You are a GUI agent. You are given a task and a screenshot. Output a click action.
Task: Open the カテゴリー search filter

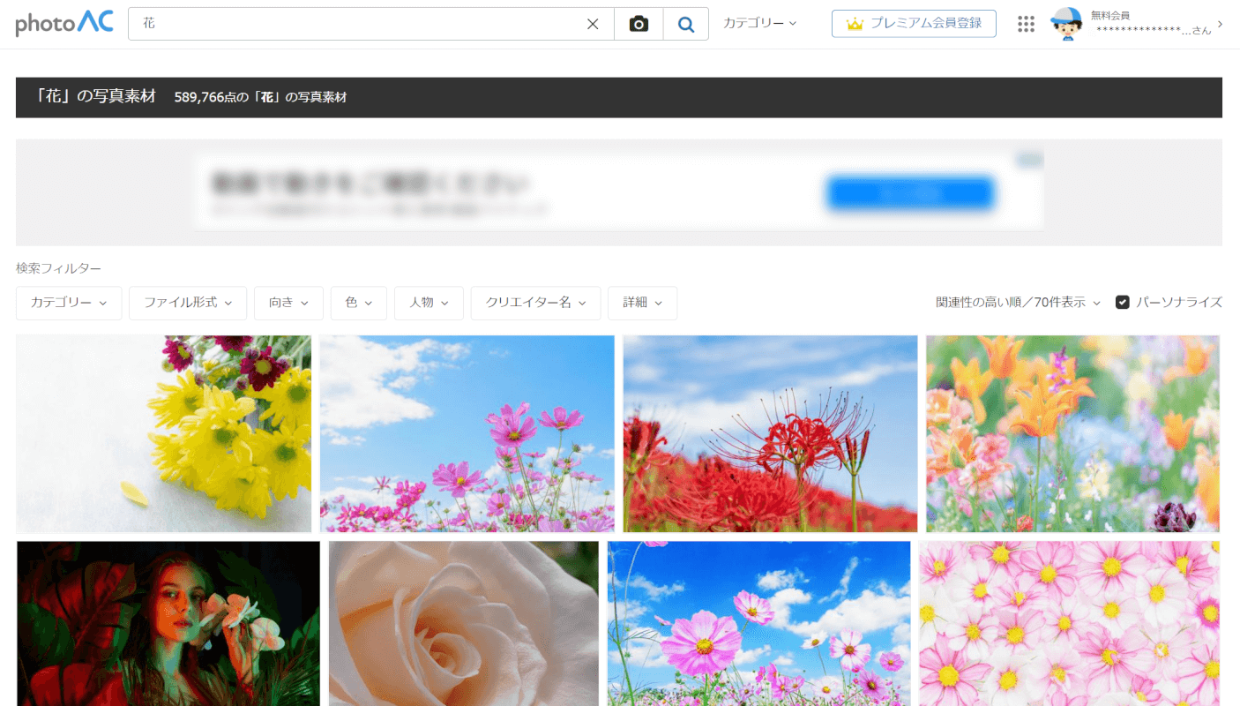point(69,303)
